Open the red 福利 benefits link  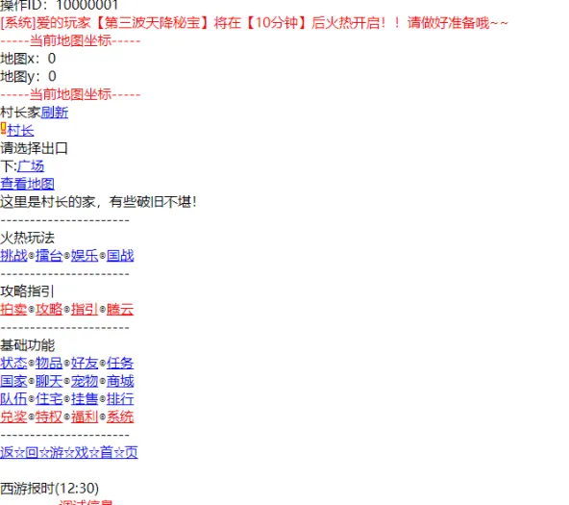(x=85, y=417)
